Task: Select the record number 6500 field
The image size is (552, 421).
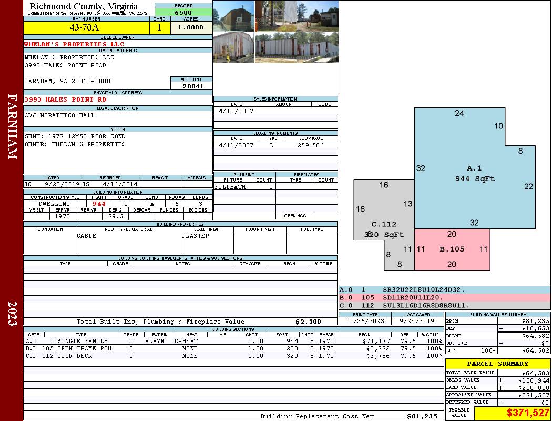Action: point(183,12)
